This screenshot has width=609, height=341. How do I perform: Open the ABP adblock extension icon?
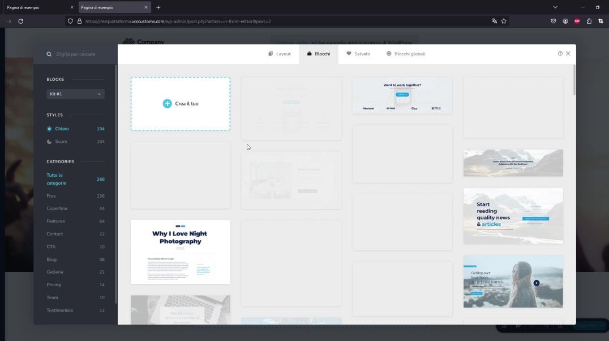pos(577,21)
